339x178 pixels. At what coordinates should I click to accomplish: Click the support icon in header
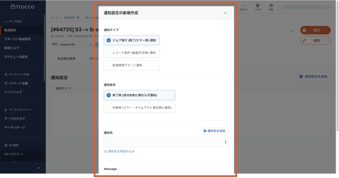click(x=244, y=6)
